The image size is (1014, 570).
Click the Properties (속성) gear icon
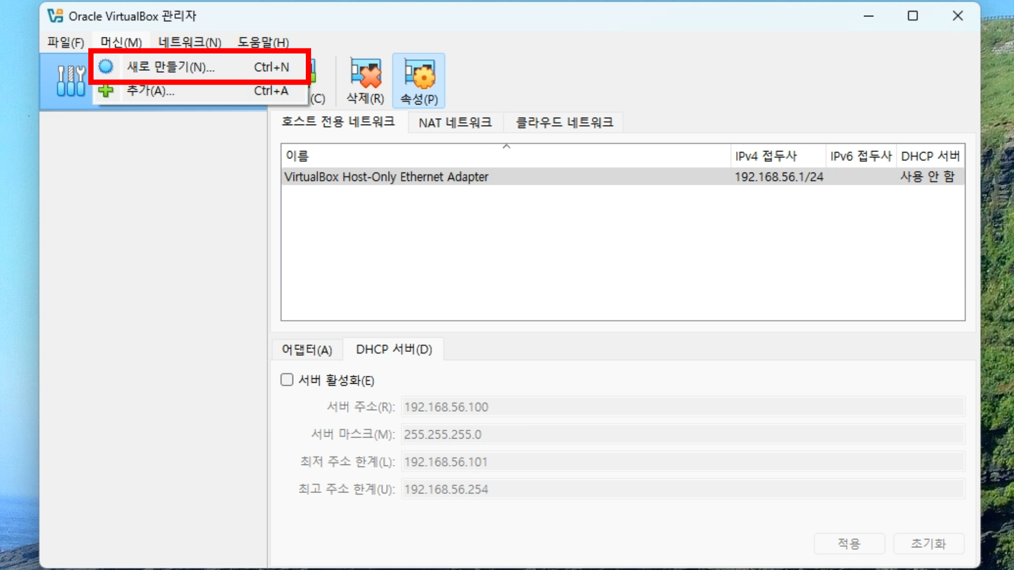(x=419, y=75)
